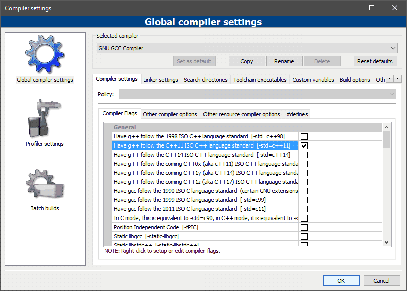
Task: Switch to the Linker settings tab
Action: pyautogui.click(x=160, y=80)
